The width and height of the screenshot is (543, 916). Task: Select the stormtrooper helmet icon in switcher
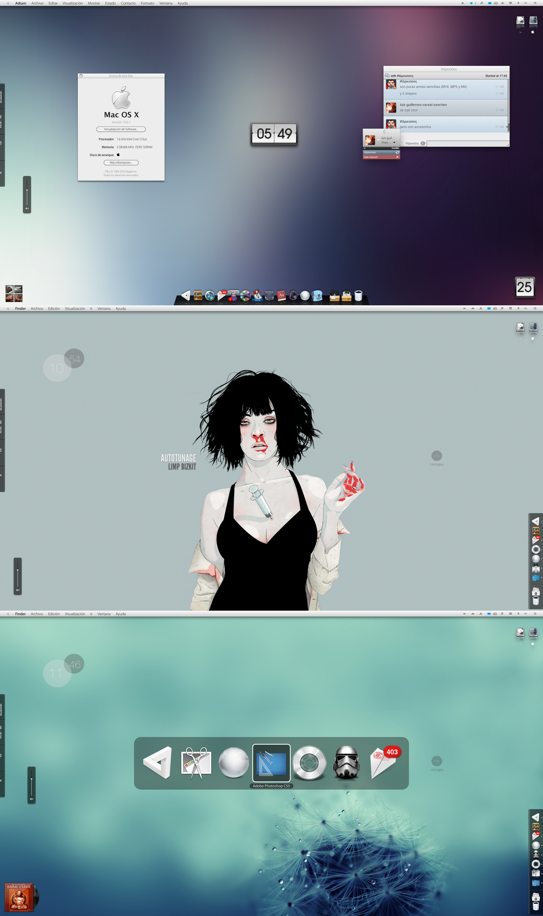(346, 762)
